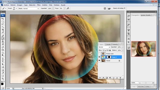Select the Type tool
Image resolution: width=160 pixels, height=90 pixels.
tap(3, 61)
